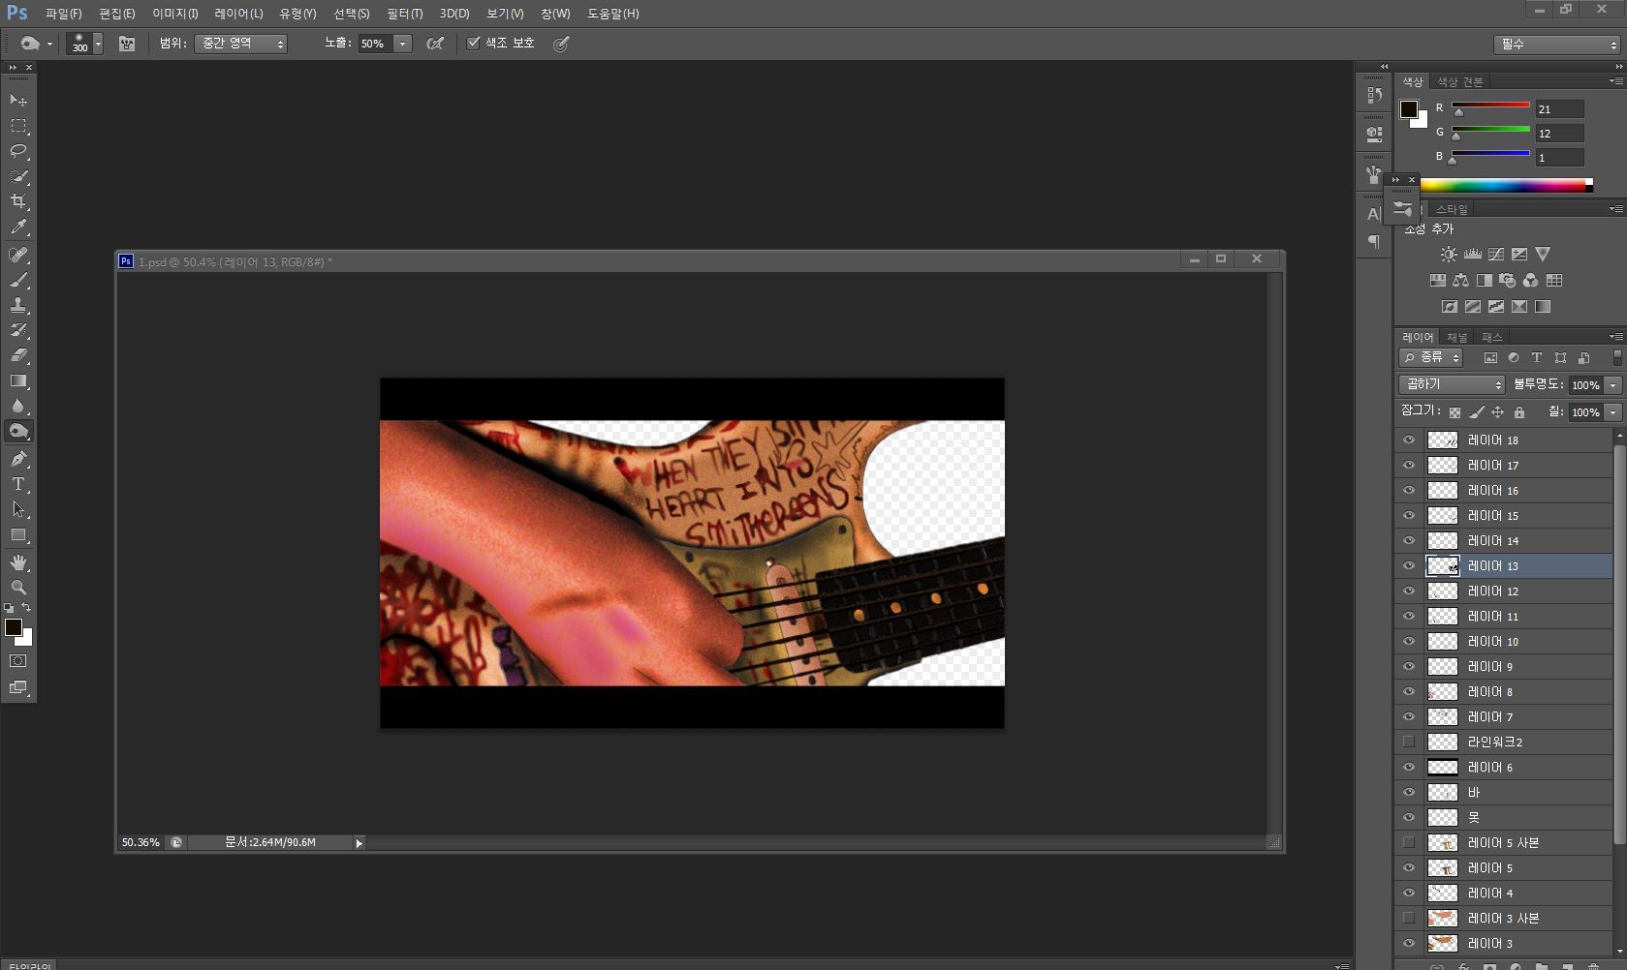Select the Hand tool

(18, 562)
